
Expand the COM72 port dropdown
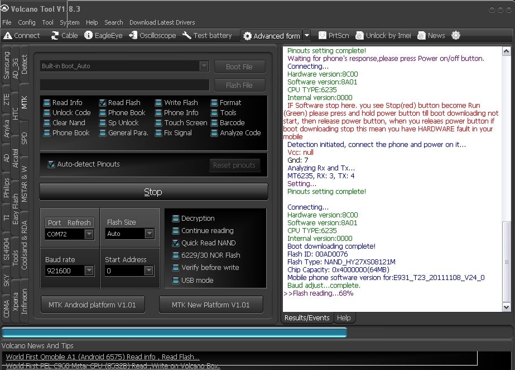pyautogui.click(x=89, y=234)
